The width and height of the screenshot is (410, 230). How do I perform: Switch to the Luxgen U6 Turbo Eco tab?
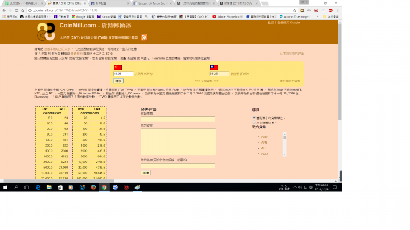pyautogui.click(x=152, y=3)
